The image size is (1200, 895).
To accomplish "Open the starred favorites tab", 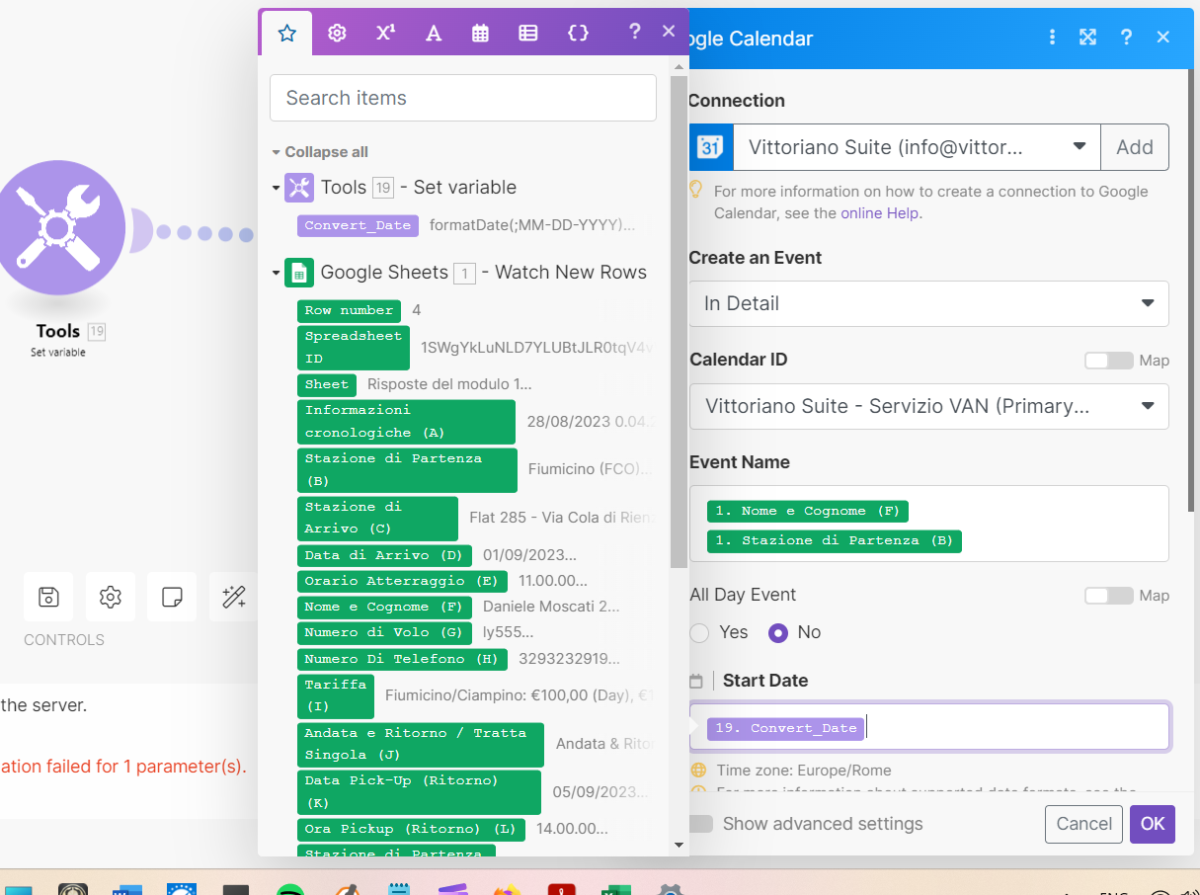I will [287, 33].
